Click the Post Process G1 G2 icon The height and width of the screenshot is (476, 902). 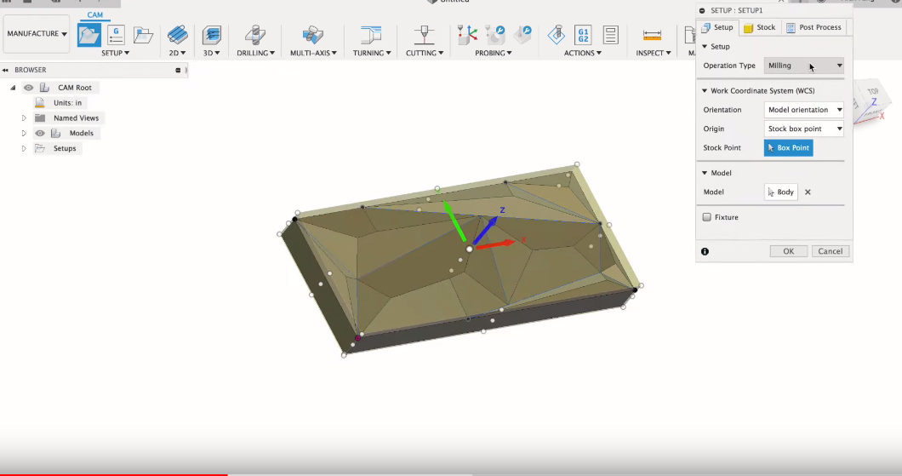pyautogui.click(x=583, y=35)
